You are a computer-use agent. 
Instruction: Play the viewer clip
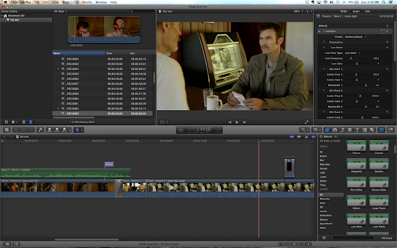[x=237, y=122]
